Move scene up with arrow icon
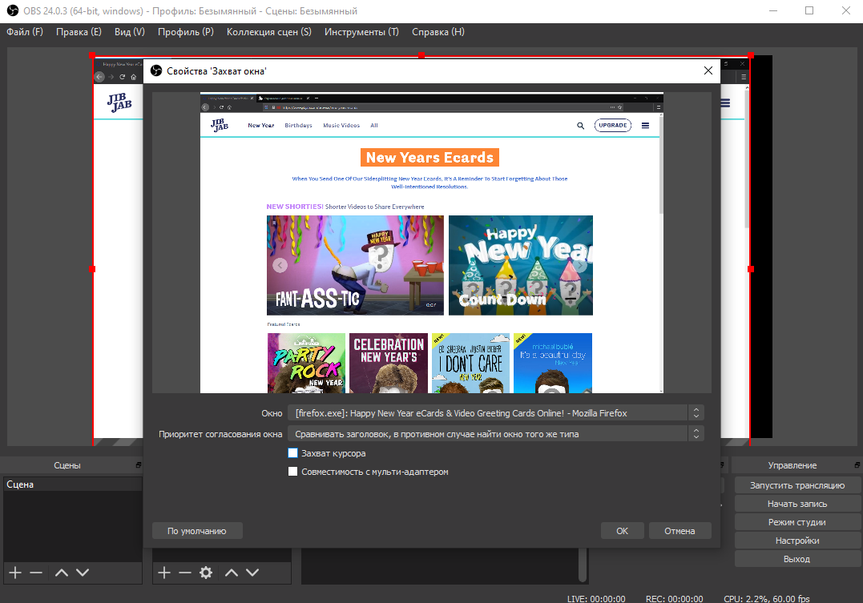The height and width of the screenshot is (603, 863). point(62,573)
